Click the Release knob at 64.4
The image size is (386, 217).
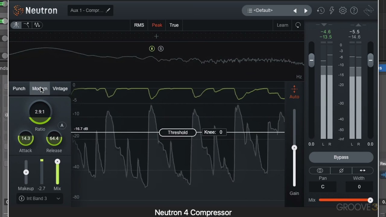pos(54,139)
